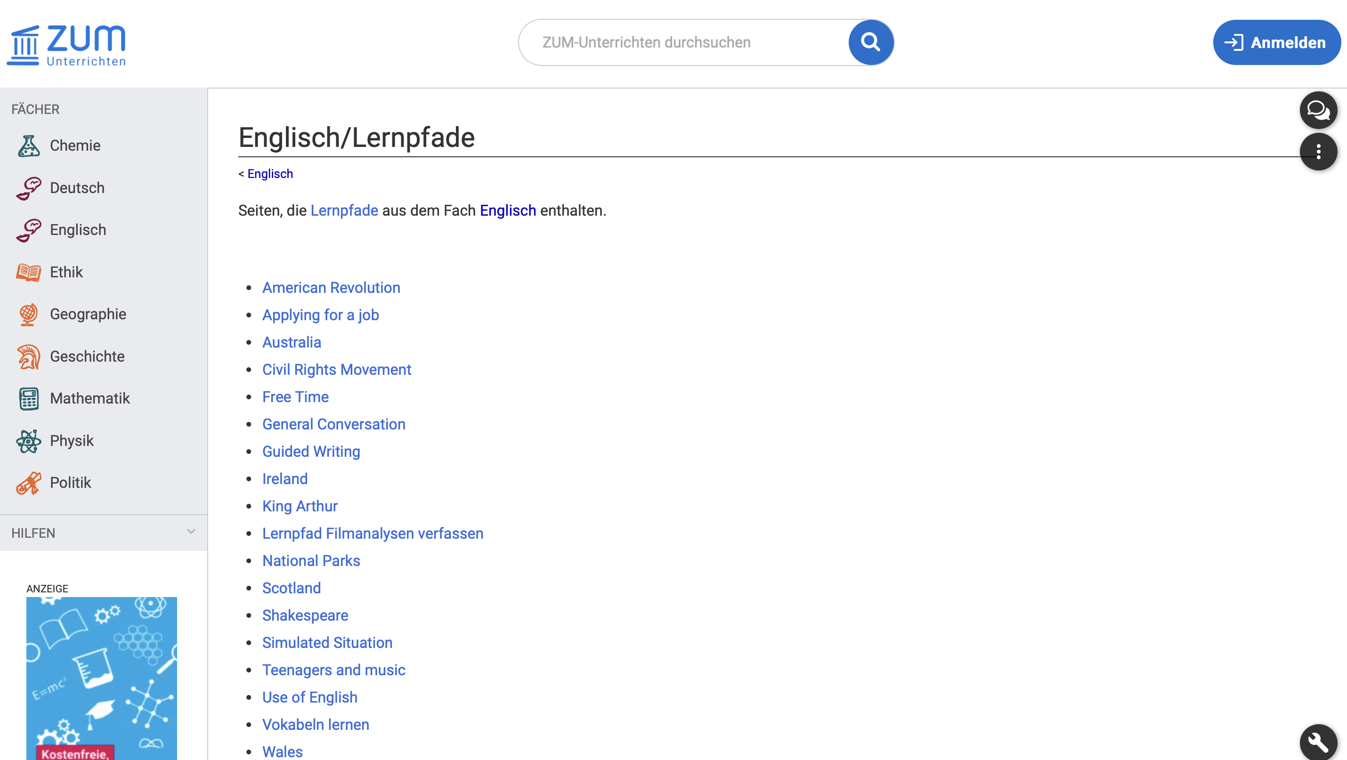Go back via Englisch breadcrumb link
The image size is (1347, 760).
point(270,174)
